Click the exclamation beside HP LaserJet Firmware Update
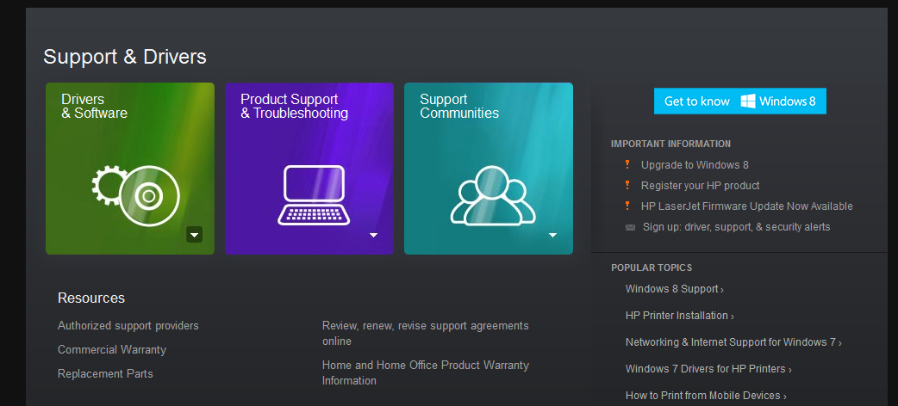The image size is (898, 406). 627,206
